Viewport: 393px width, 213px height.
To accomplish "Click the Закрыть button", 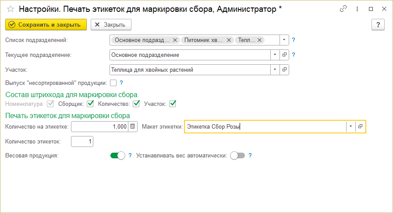I will [x=111, y=24].
